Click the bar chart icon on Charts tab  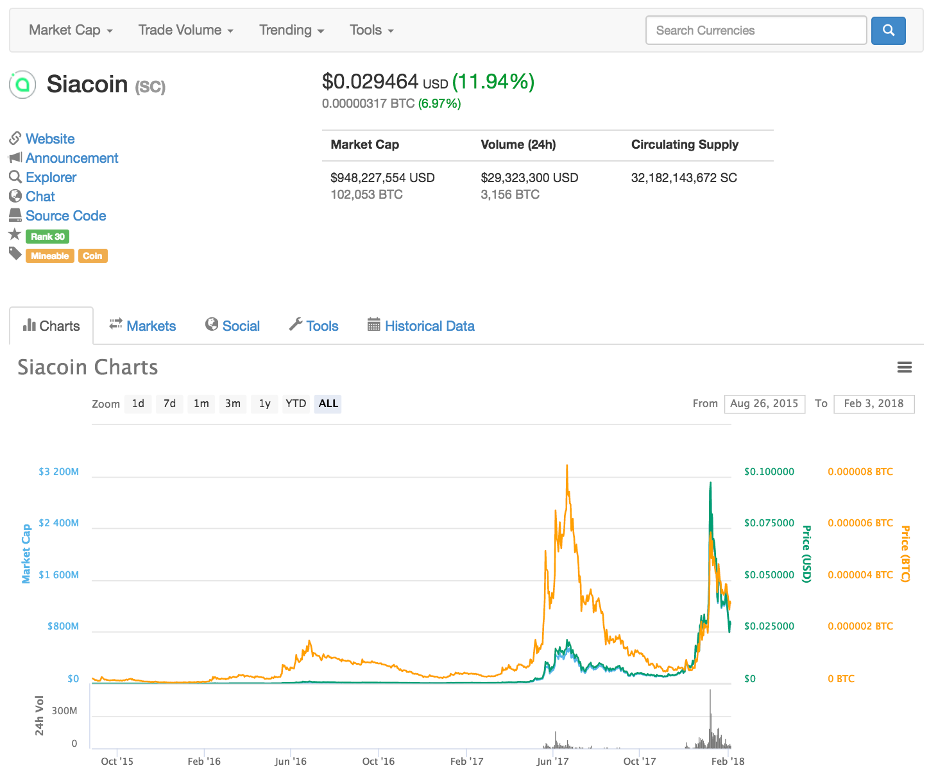[30, 325]
